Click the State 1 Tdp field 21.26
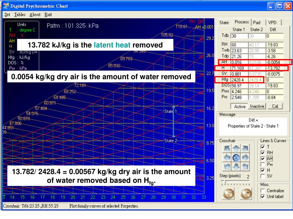293x219 pixels. click(x=239, y=56)
